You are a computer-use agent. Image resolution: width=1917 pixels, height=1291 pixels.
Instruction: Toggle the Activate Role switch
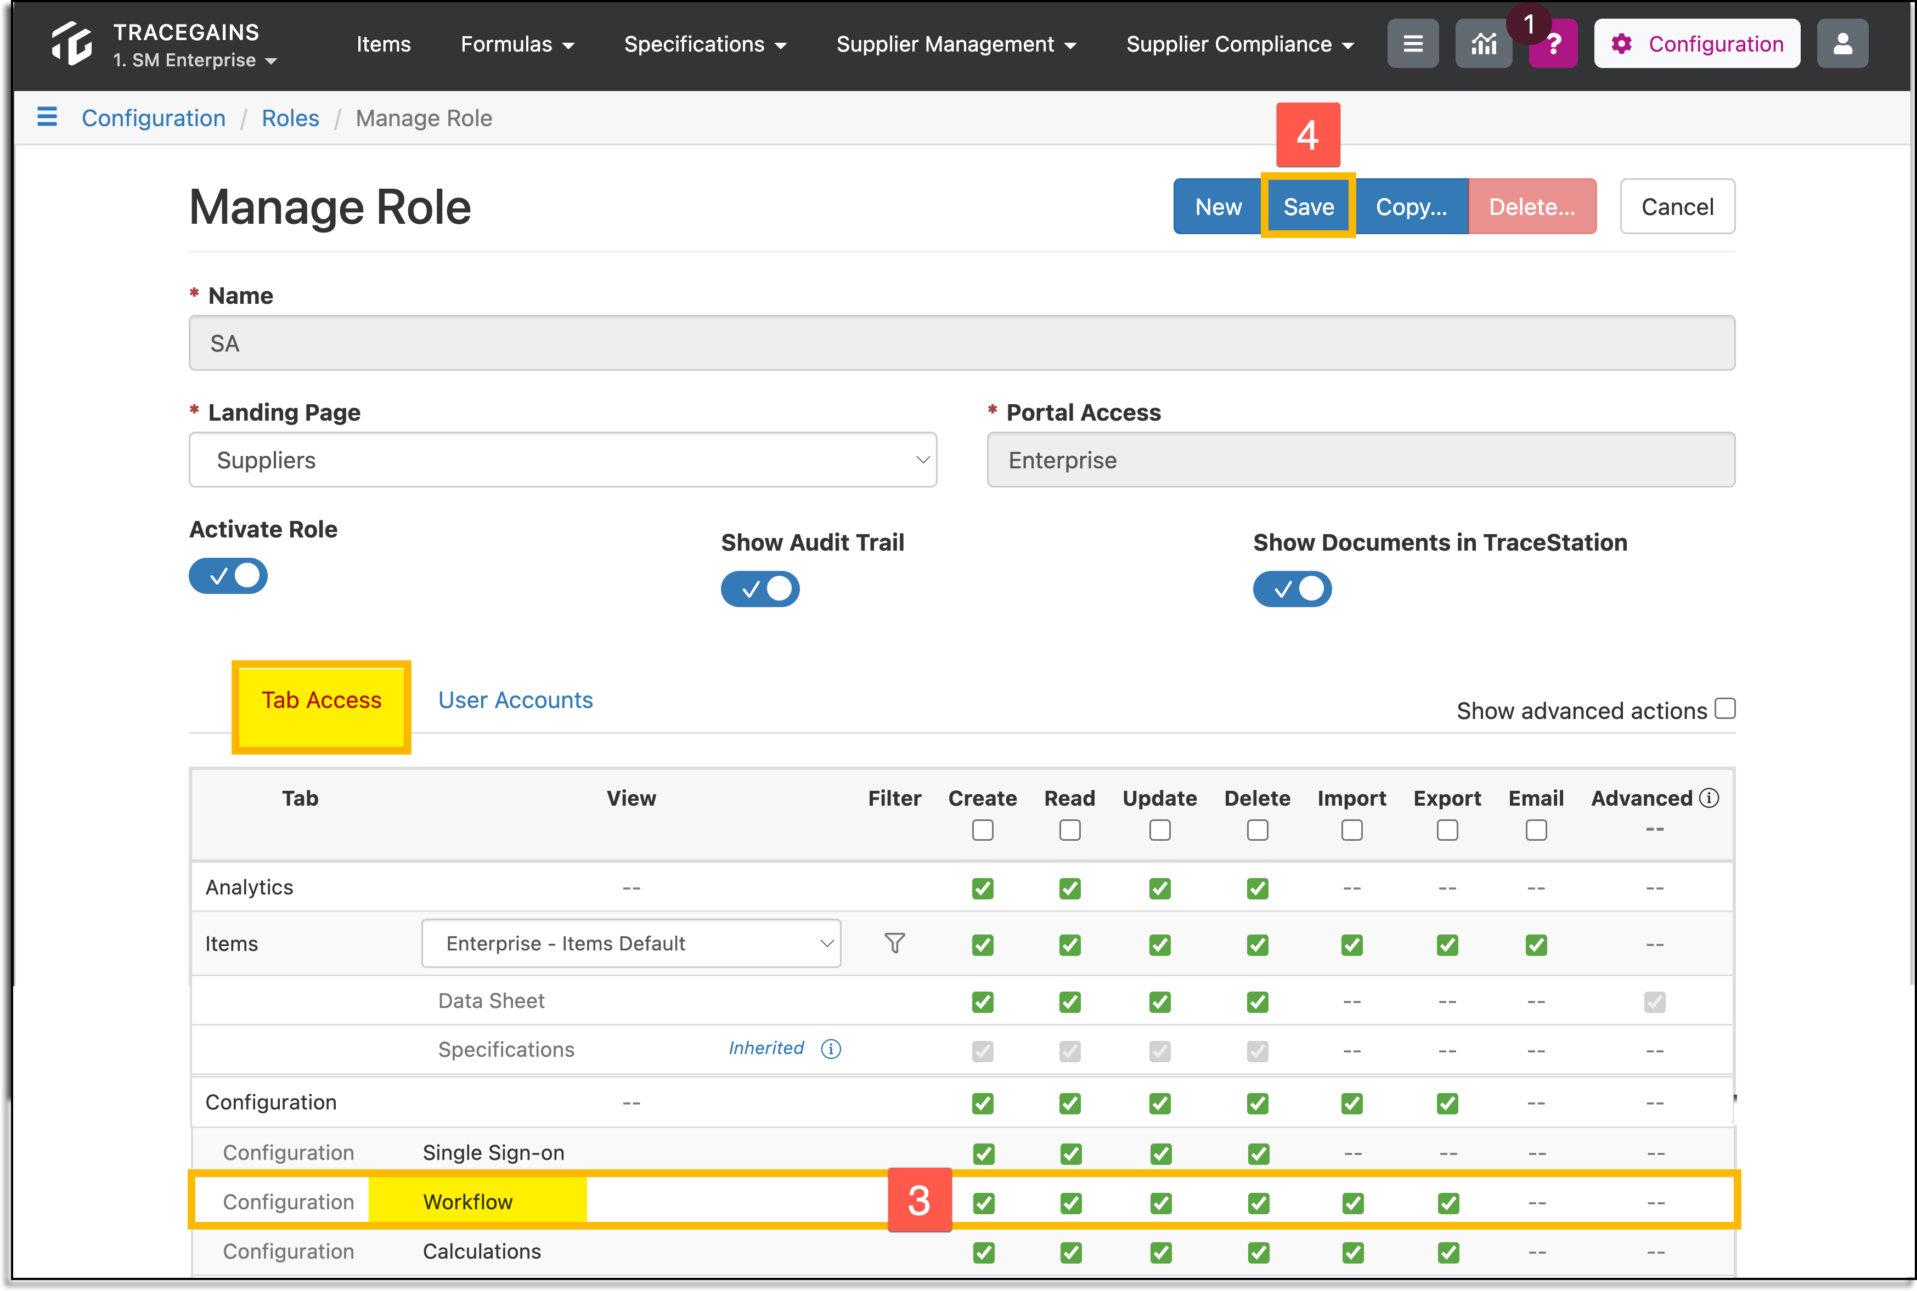pyautogui.click(x=228, y=575)
